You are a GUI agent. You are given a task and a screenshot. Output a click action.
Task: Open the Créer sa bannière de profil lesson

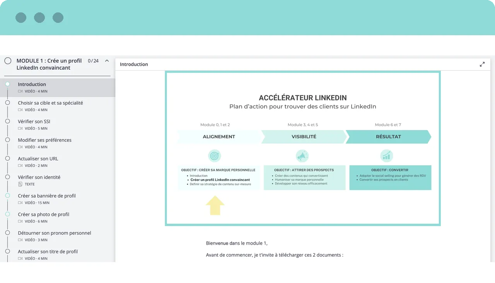(x=58, y=199)
